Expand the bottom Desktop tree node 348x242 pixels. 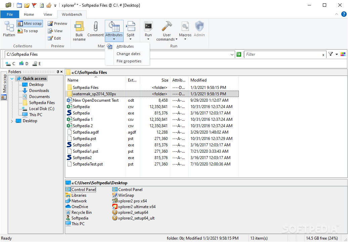coord(12,121)
